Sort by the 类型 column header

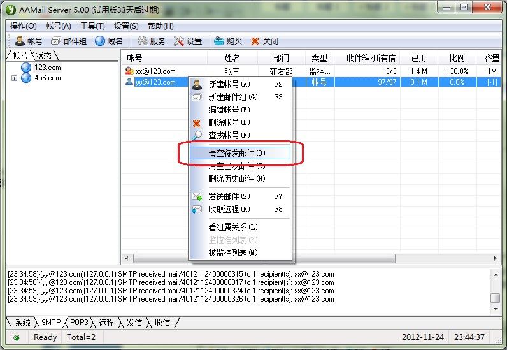320,58
